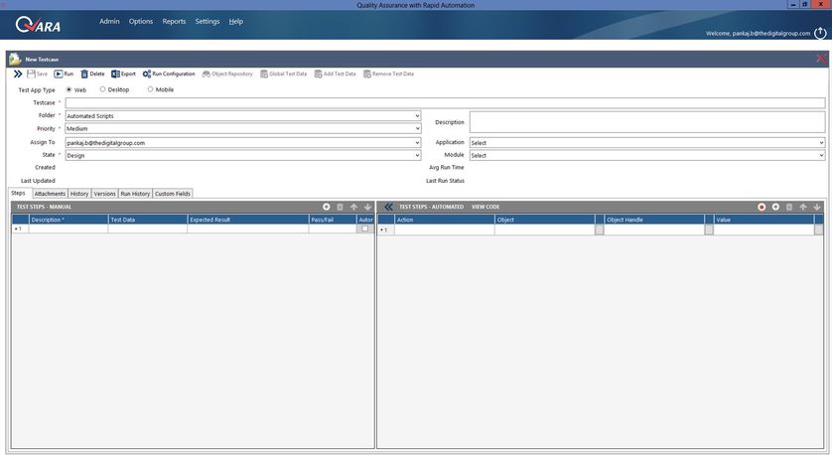This screenshot has height=455, width=832.
Task: Click the Pass/Fail column header
Action: click(333, 220)
